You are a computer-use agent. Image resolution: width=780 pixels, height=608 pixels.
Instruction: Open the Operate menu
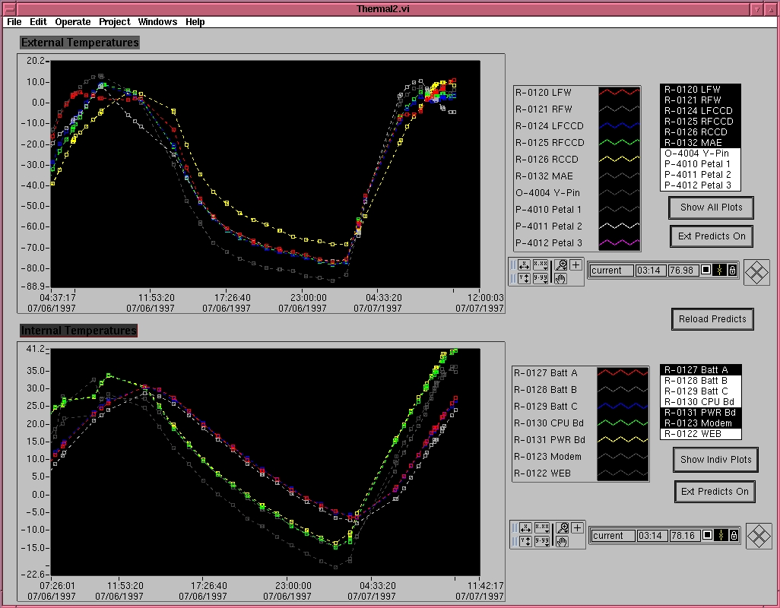72,22
